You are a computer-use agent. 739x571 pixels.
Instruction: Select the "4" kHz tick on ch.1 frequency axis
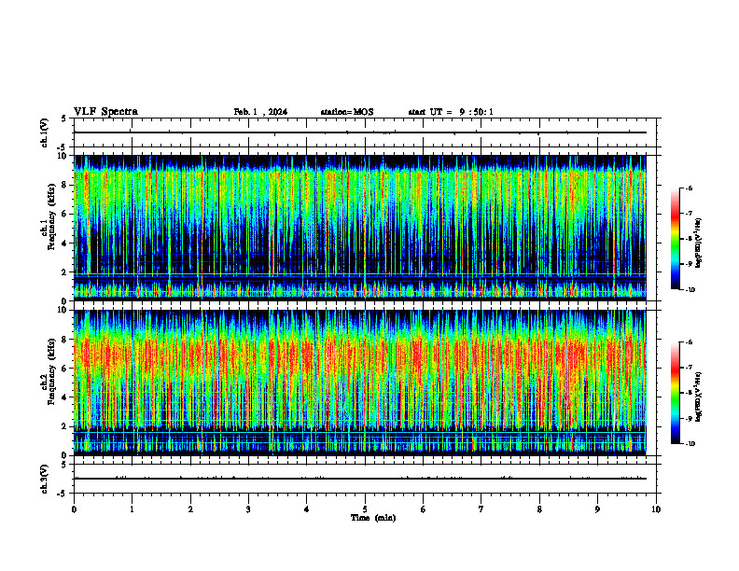pyautogui.click(x=66, y=244)
